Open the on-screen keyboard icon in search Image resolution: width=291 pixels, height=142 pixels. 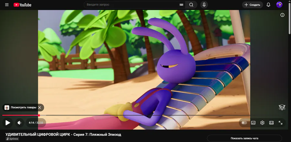[181, 5]
